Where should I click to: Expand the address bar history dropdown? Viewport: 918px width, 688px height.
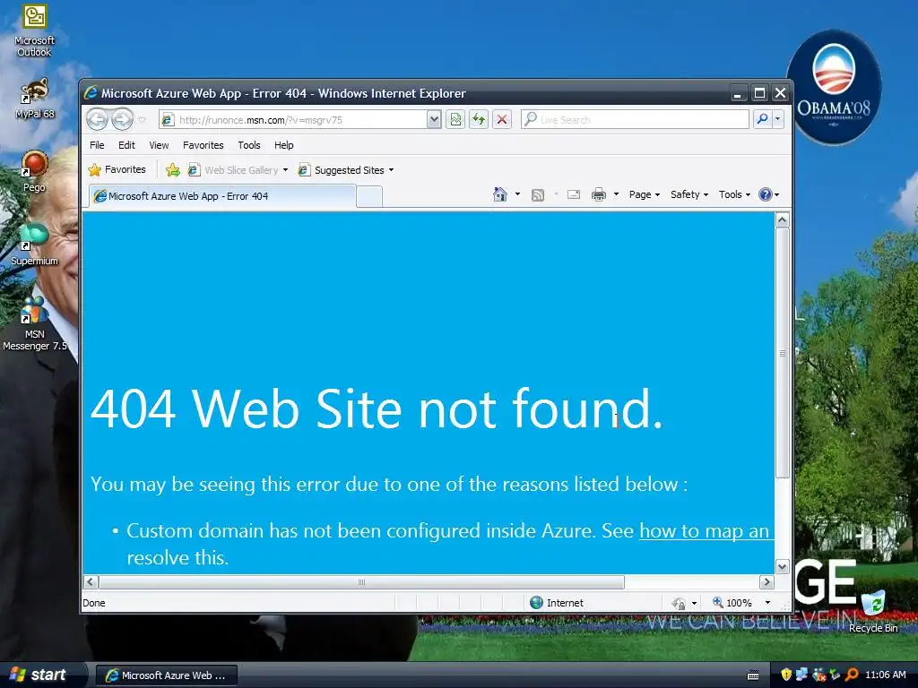click(x=433, y=120)
